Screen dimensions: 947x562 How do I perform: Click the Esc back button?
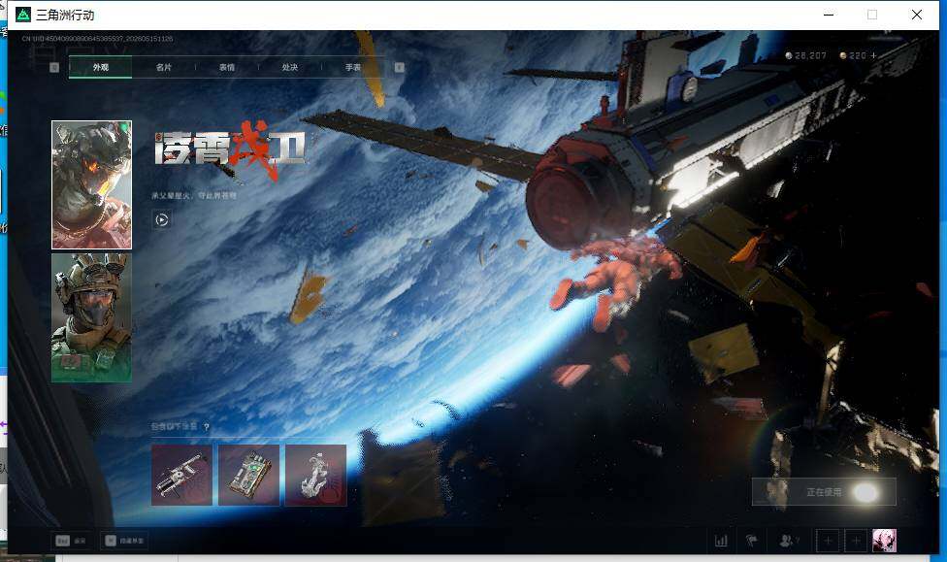click(x=71, y=541)
